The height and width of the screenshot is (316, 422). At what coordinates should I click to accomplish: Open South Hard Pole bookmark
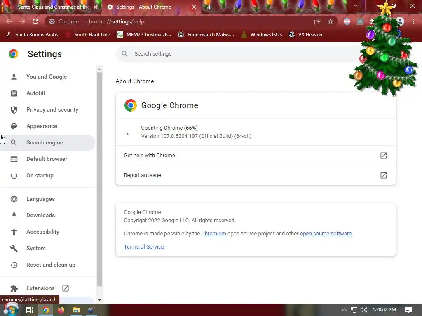click(88, 35)
